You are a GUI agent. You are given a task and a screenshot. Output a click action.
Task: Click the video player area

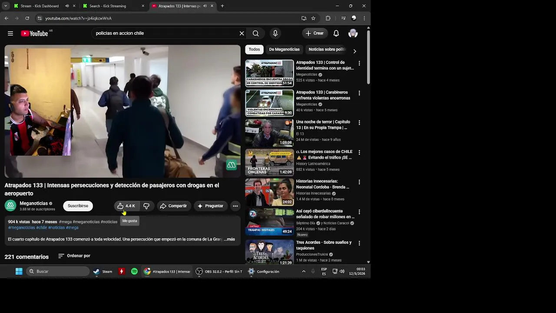(x=122, y=111)
